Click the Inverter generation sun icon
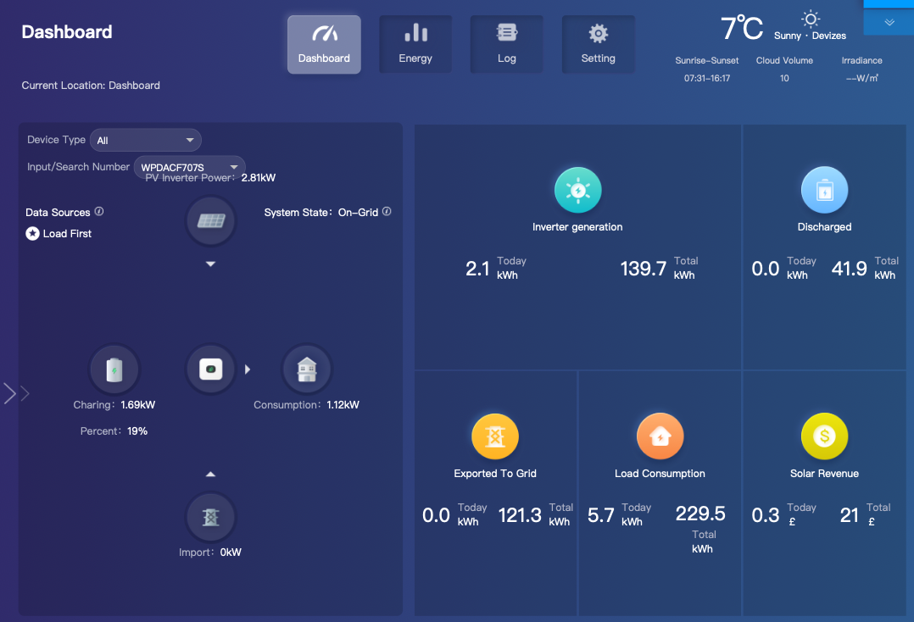This screenshot has width=914, height=622. tap(577, 191)
